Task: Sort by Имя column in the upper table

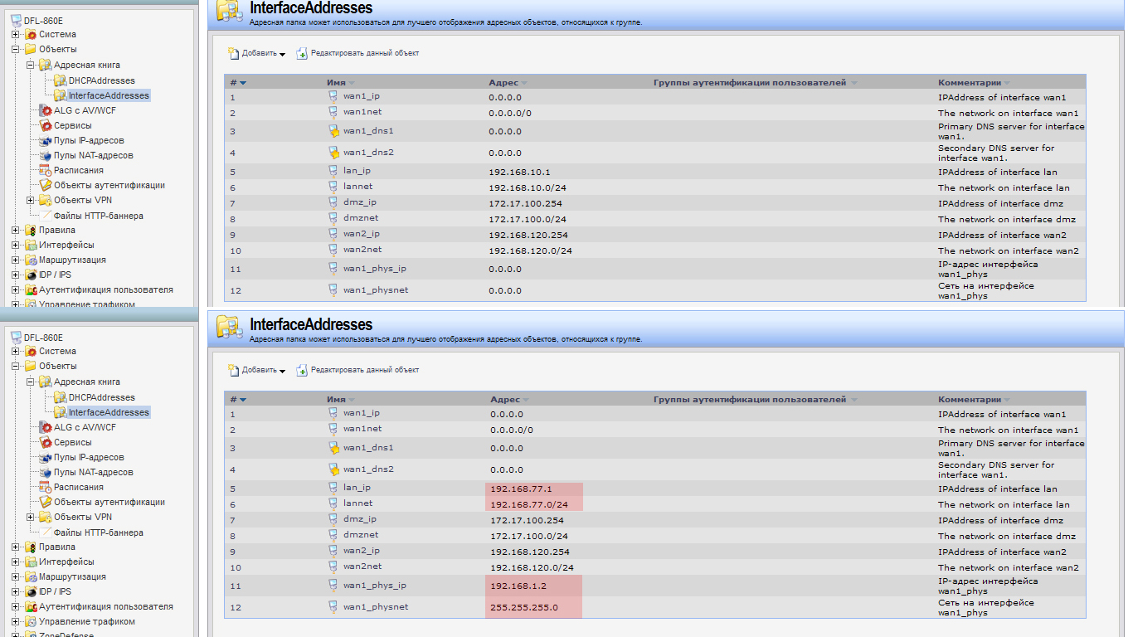Action: pyautogui.click(x=336, y=83)
